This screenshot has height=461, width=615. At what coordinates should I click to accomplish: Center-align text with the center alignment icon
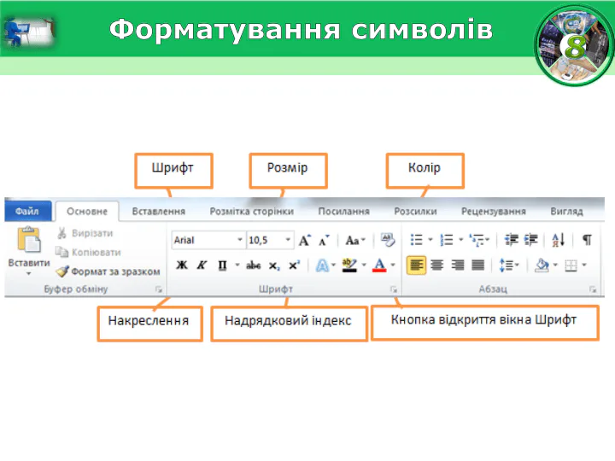(436, 266)
